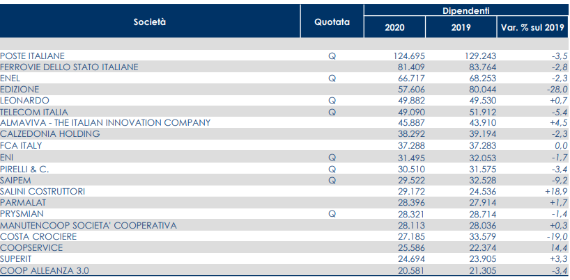Click the 2020 column header
570x280 pixels.
(x=394, y=28)
